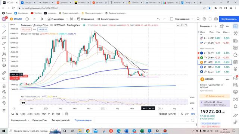
Task: Open watchlist more options ellipsis
Action: click(x=228, y=26)
